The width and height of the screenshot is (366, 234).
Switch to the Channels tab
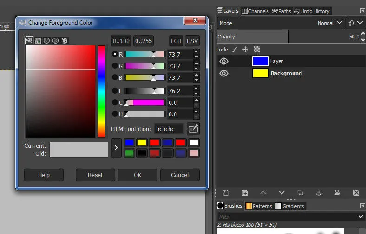coord(255,11)
